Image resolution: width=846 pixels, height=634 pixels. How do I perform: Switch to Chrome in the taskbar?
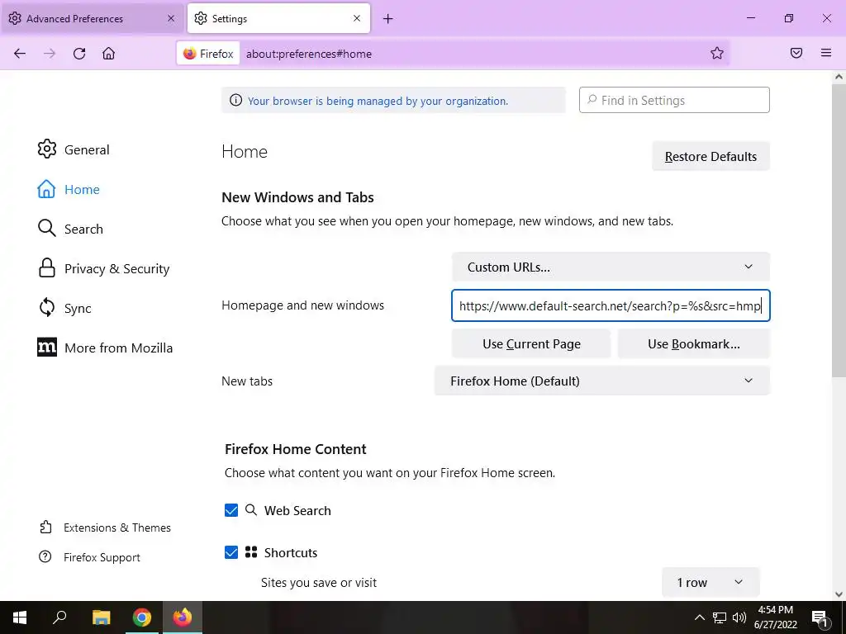click(x=142, y=617)
